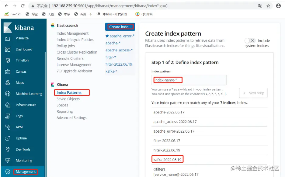This screenshot has height=177, width=285.
Task: Open the browser profile avatar icon
Action: [278, 6]
